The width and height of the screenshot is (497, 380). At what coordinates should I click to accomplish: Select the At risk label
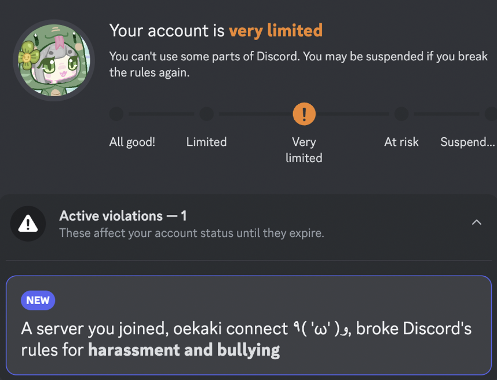click(401, 142)
